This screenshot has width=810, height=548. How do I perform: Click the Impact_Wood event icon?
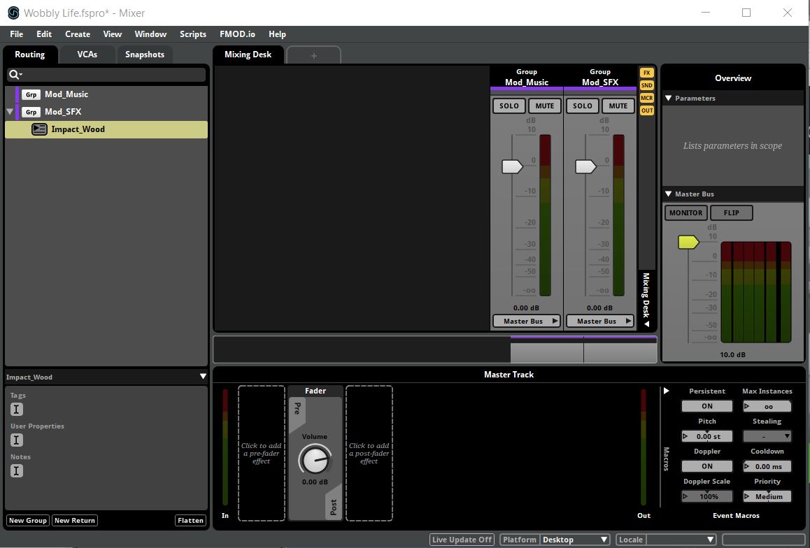40,129
